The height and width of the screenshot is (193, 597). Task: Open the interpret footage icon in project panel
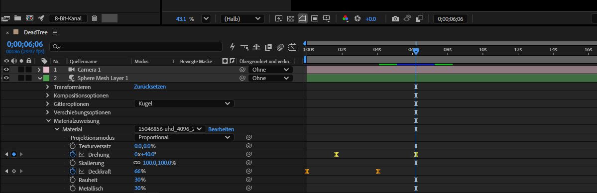tap(5, 18)
